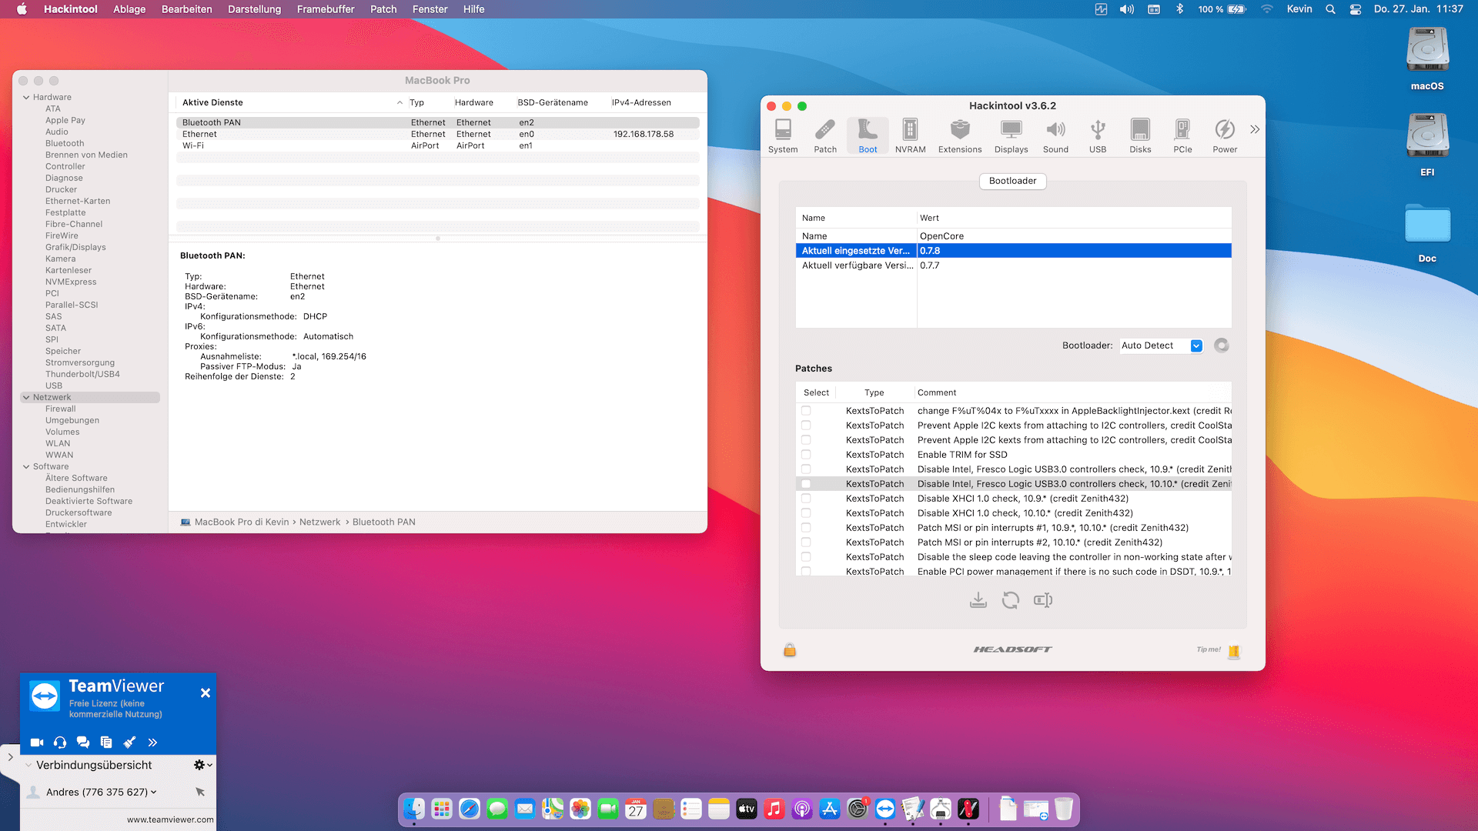This screenshot has width=1478, height=831.
Task: Click the Disks toolbar icon
Action: point(1140,135)
